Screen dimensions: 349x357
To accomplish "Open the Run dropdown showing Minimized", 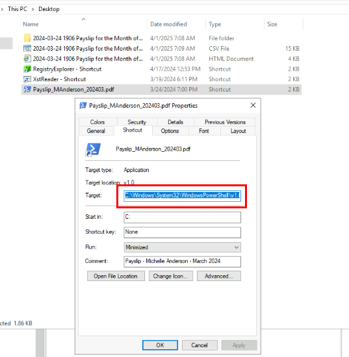I will (x=182, y=247).
